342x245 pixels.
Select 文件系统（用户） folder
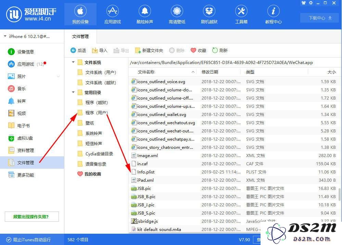97,72
